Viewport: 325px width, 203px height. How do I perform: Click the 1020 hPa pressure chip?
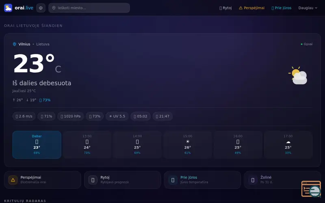tap(71, 116)
